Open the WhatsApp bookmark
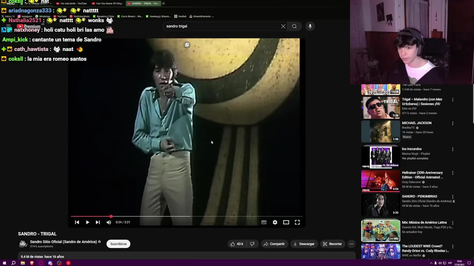 [x=43, y=16]
